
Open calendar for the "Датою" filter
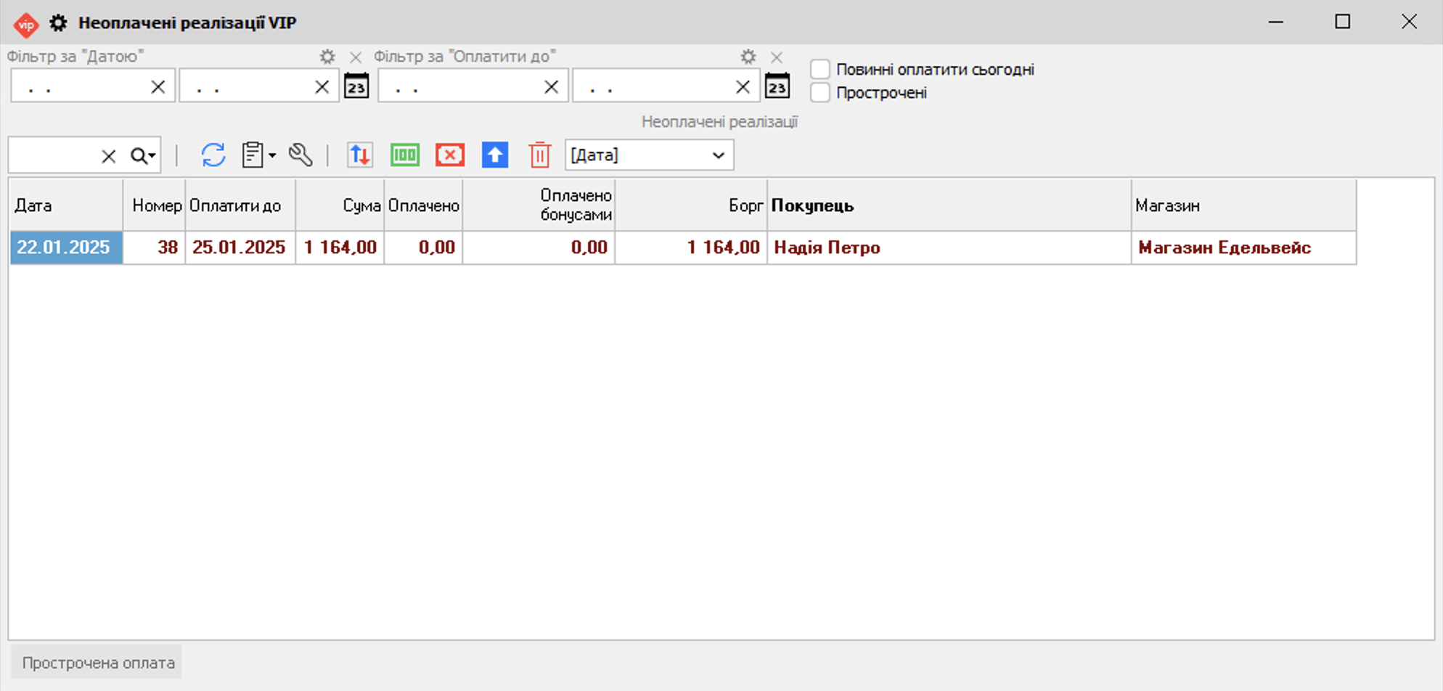tap(356, 86)
